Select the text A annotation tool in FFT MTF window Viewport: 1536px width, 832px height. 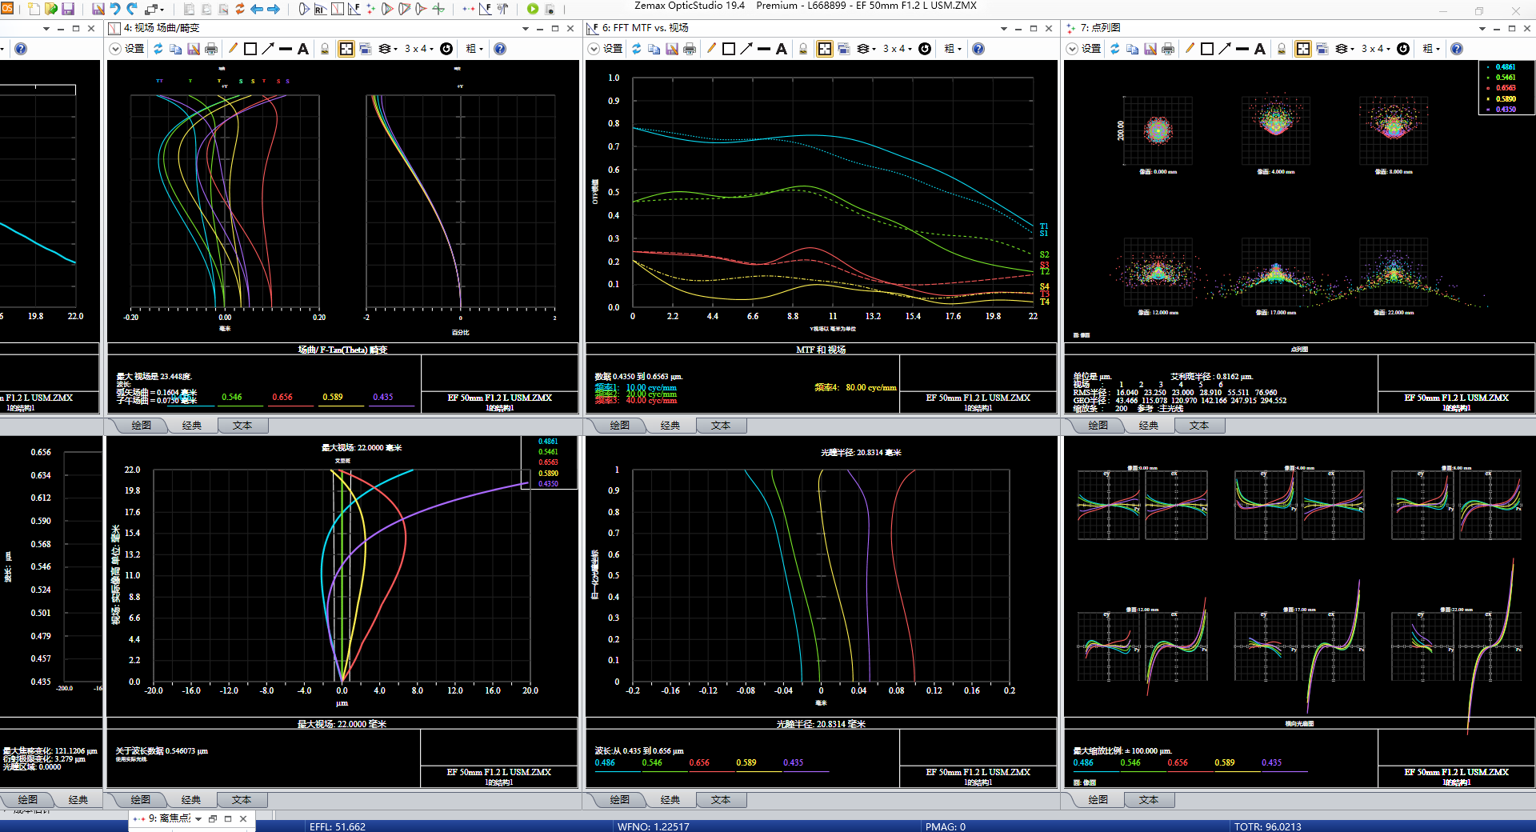(782, 49)
